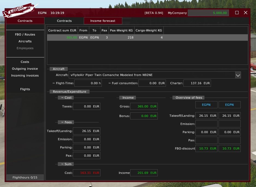Switch to the Income forecast tab
256x187 pixels.
point(103,21)
